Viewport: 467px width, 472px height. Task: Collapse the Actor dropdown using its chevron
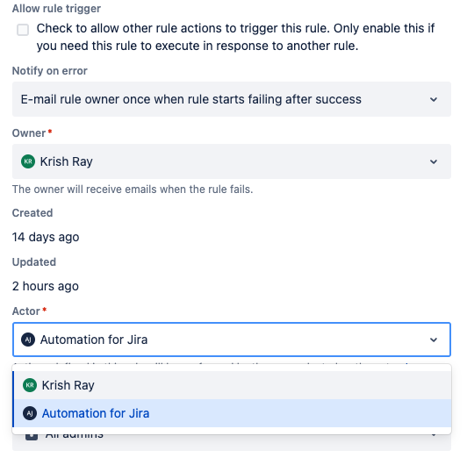point(434,340)
